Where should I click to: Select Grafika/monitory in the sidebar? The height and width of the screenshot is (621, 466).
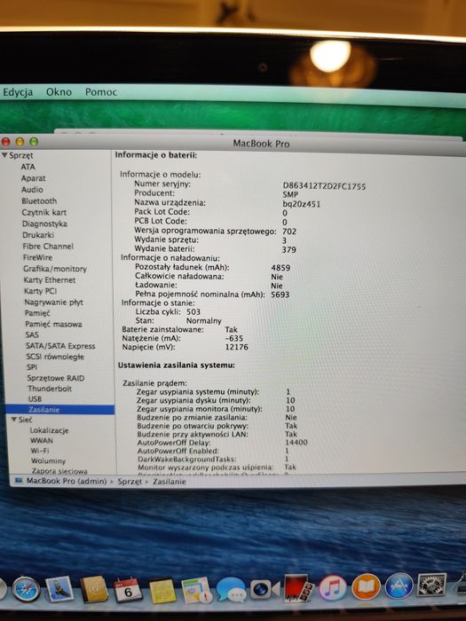(55, 269)
